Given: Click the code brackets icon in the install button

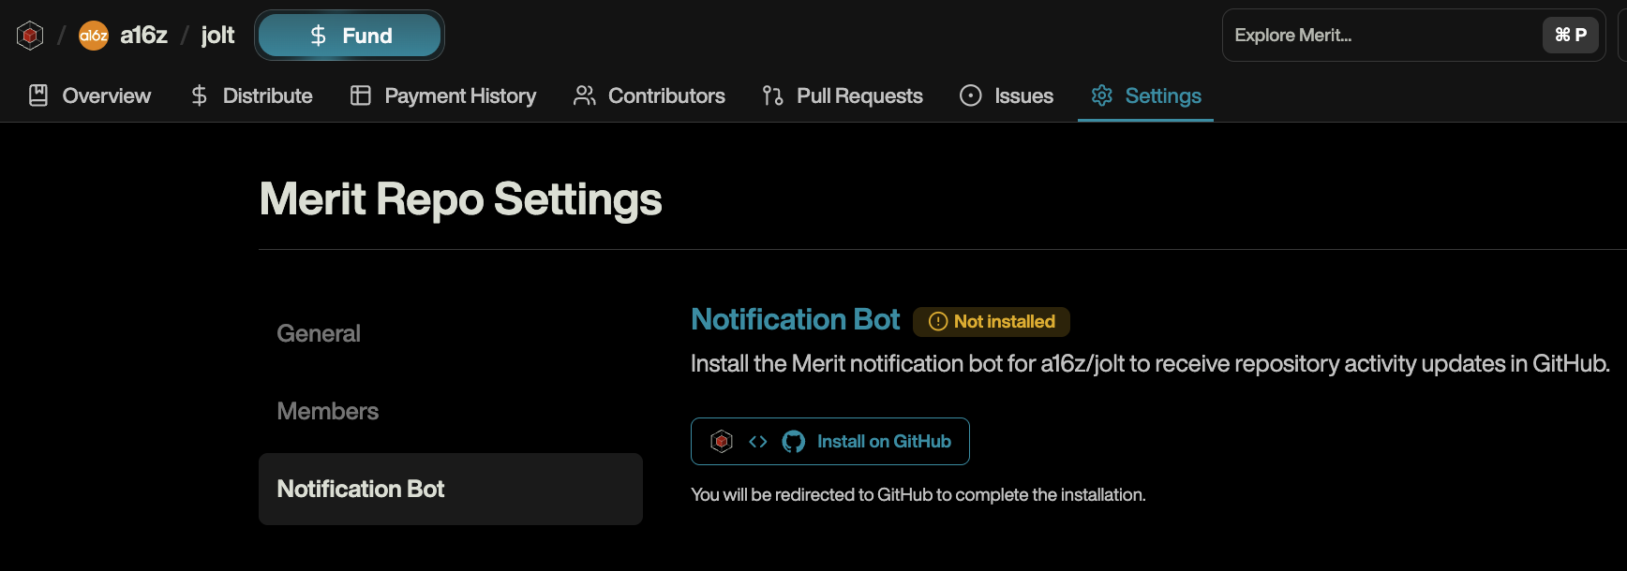Looking at the screenshot, I should (757, 441).
